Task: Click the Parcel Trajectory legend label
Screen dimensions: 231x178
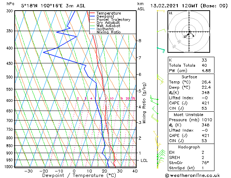Action: coord(113,19)
